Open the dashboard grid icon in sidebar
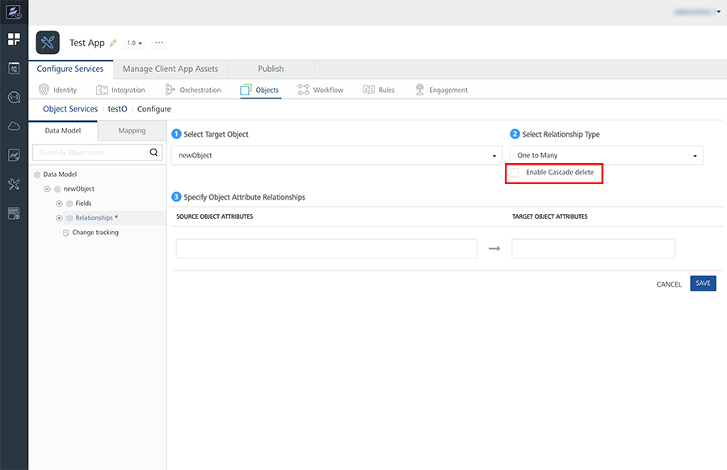Viewport: 727px width, 470px height. click(x=14, y=39)
